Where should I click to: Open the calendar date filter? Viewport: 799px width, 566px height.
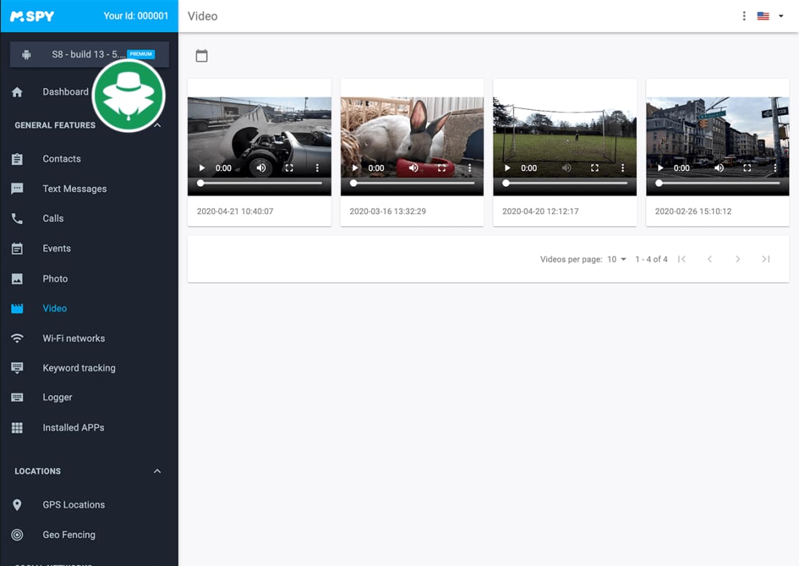coord(202,55)
